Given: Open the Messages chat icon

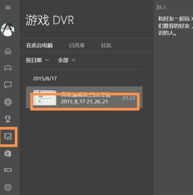Looking at the screenshot, I should [8, 85].
